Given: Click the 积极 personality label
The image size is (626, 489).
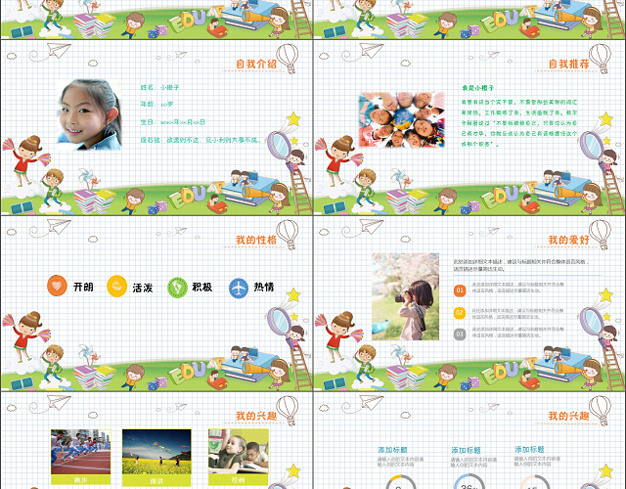Looking at the screenshot, I should coord(202,287).
